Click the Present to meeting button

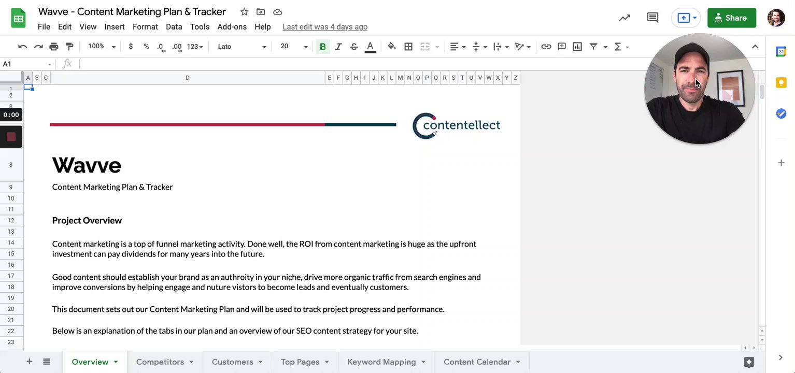tap(686, 18)
